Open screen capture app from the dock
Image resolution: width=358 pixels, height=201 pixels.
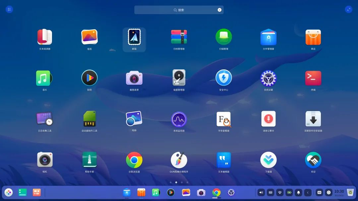[201, 193]
